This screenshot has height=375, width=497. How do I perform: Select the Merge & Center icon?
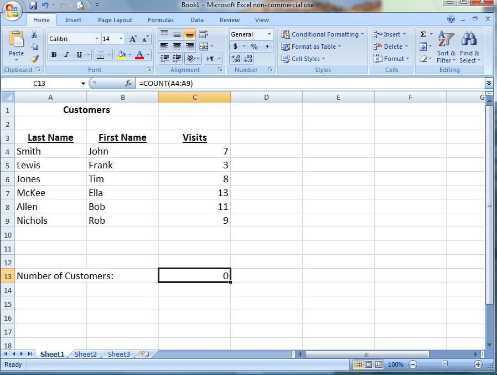pyautogui.click(x=205, y=46)
